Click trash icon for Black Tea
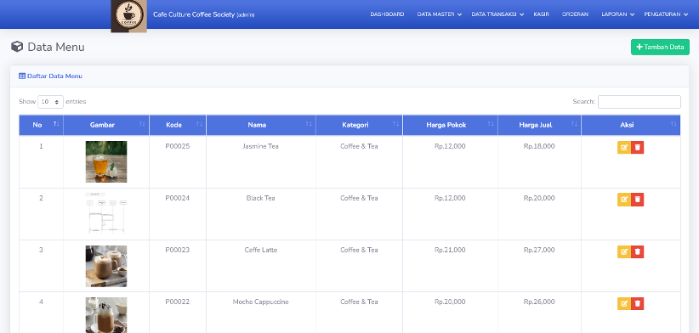 (x=638, y=200)
